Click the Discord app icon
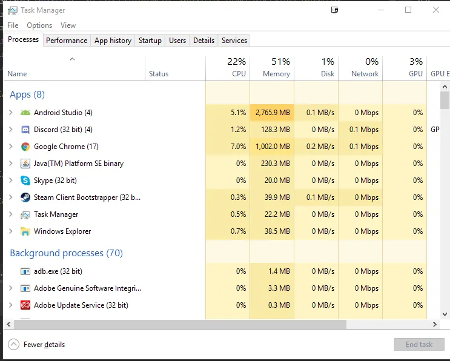Image resolution: width=450 pixels, height=361 pixels. tap(25, 130)
